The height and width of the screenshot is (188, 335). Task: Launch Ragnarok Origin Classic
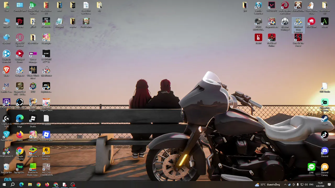[46, 105]
